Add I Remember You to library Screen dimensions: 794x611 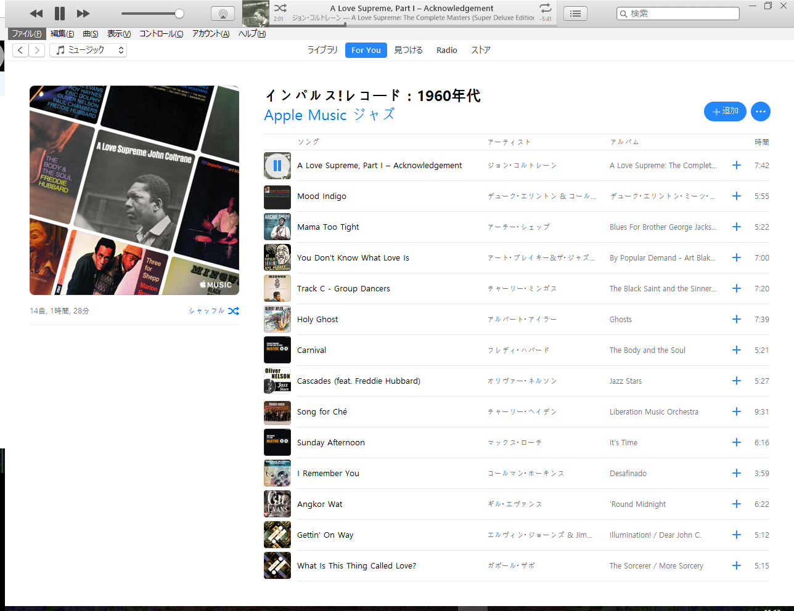736,473
